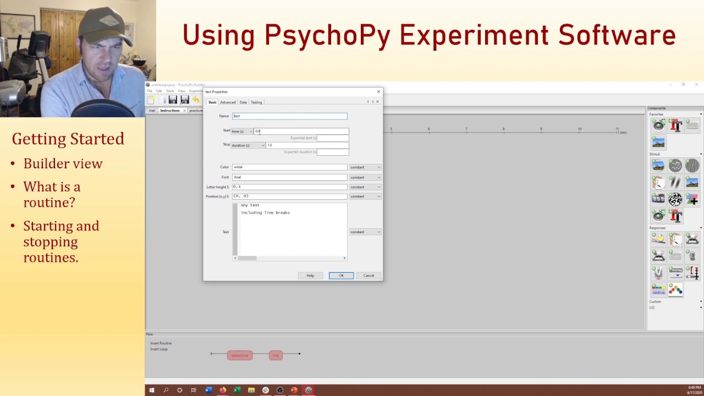Add Rating scale component
Image resolution: width=704 pixels, height=396 pixels.
675,273
